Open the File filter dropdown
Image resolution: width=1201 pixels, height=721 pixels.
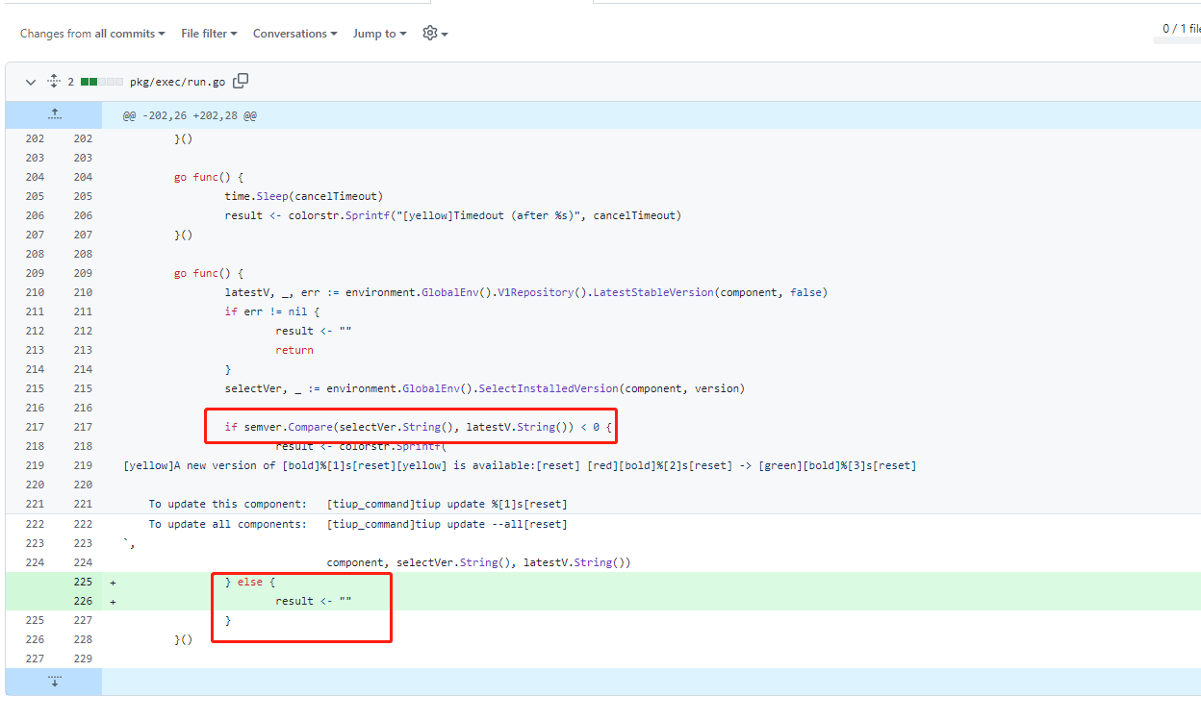(209, 34)
